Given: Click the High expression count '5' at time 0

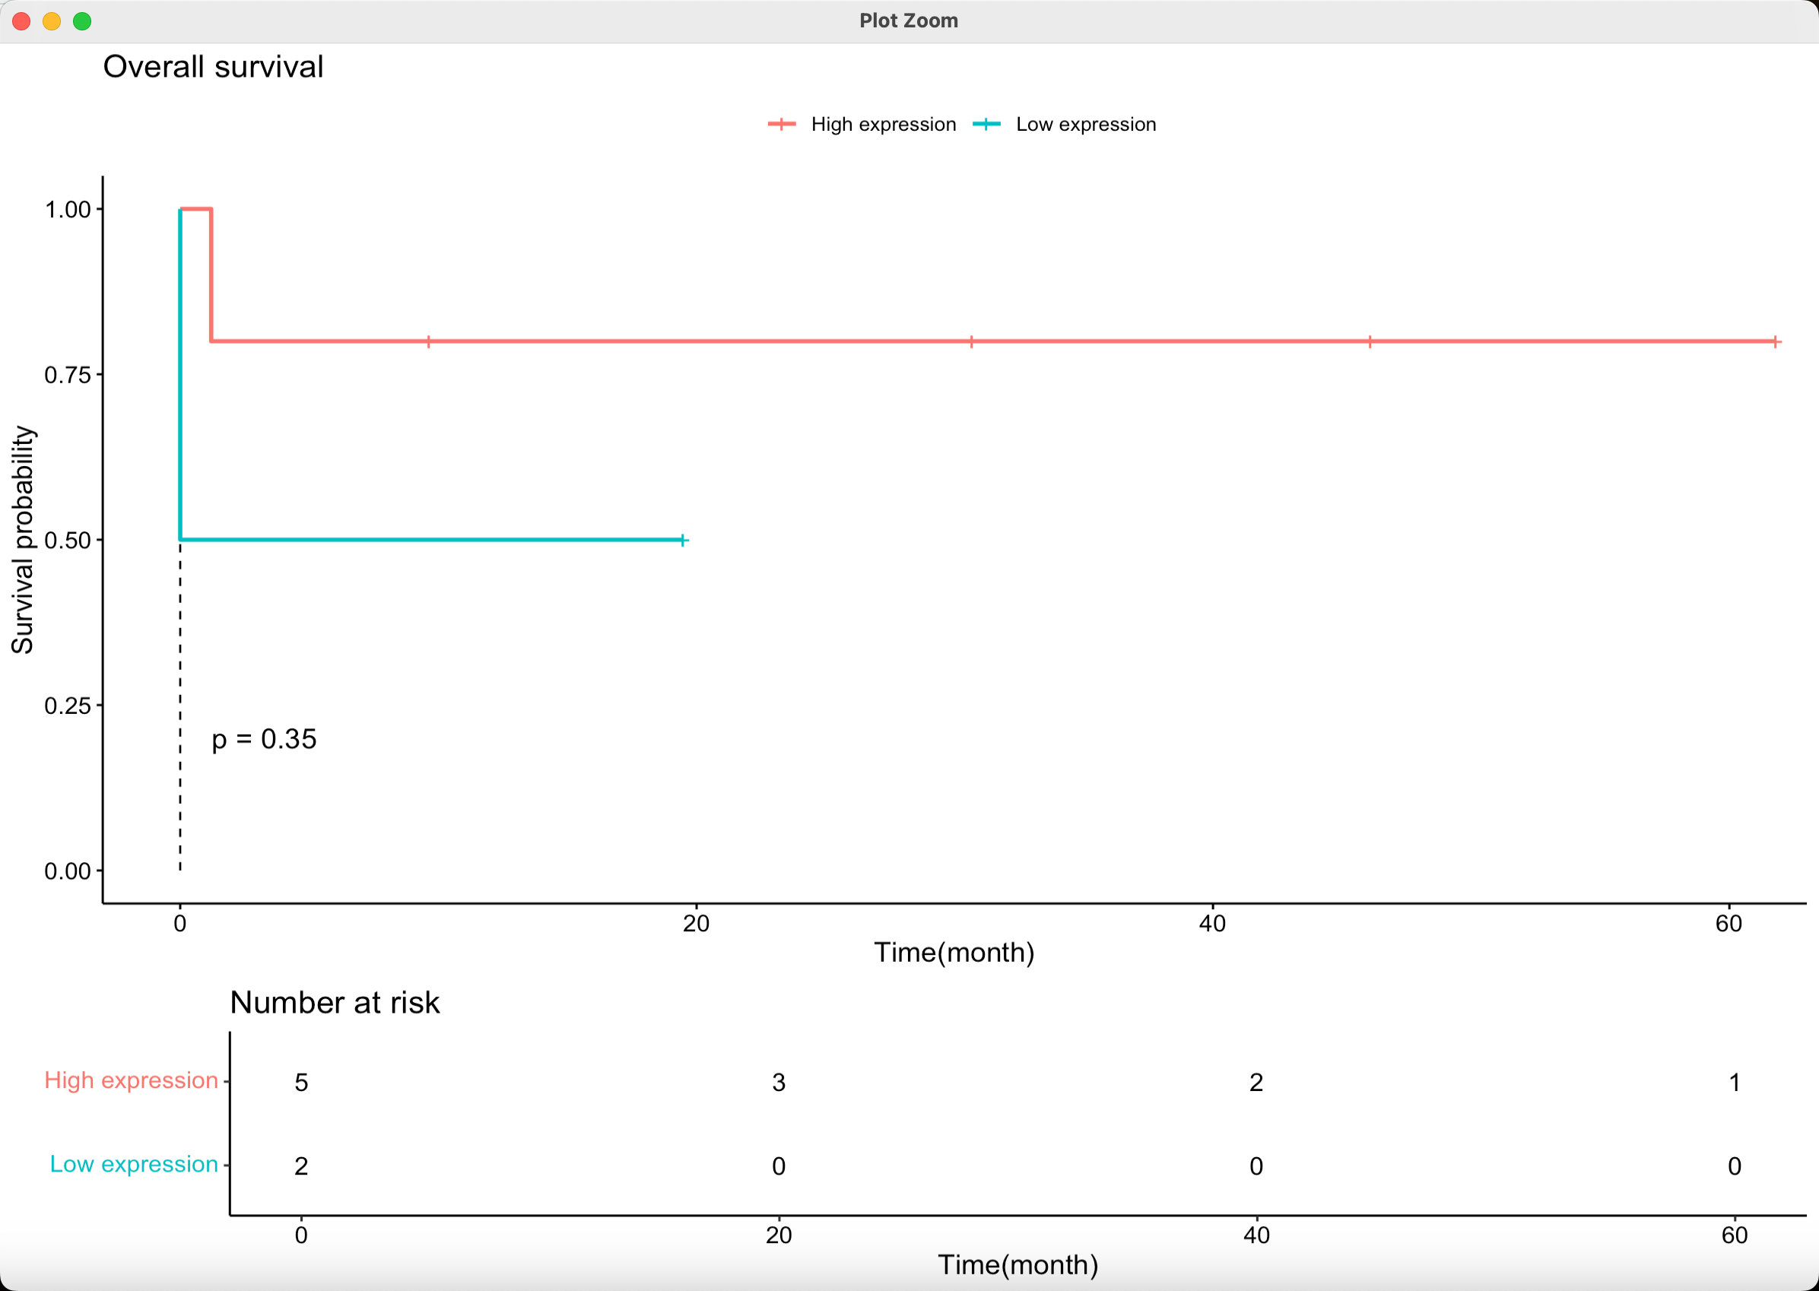Looking at the screenshot, I should (301, 1082).
